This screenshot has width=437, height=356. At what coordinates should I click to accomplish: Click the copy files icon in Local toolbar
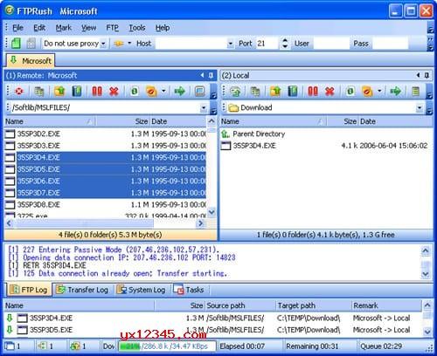pos(255,92)
